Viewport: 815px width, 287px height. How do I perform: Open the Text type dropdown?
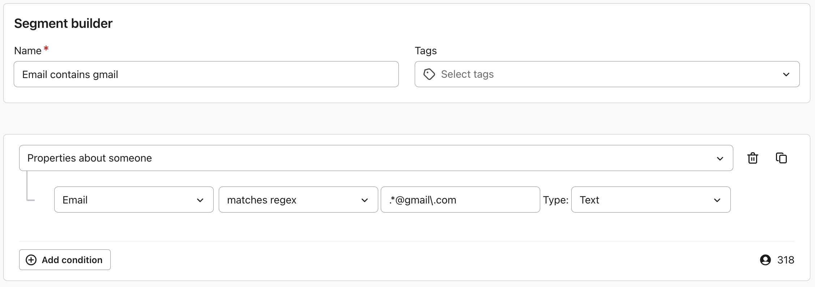[650, 200]
